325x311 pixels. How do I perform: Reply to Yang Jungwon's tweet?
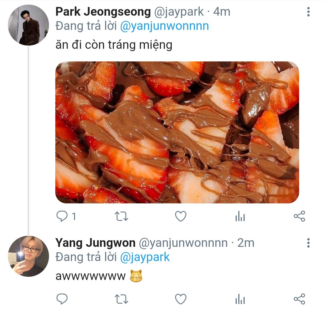click(62, 299)
